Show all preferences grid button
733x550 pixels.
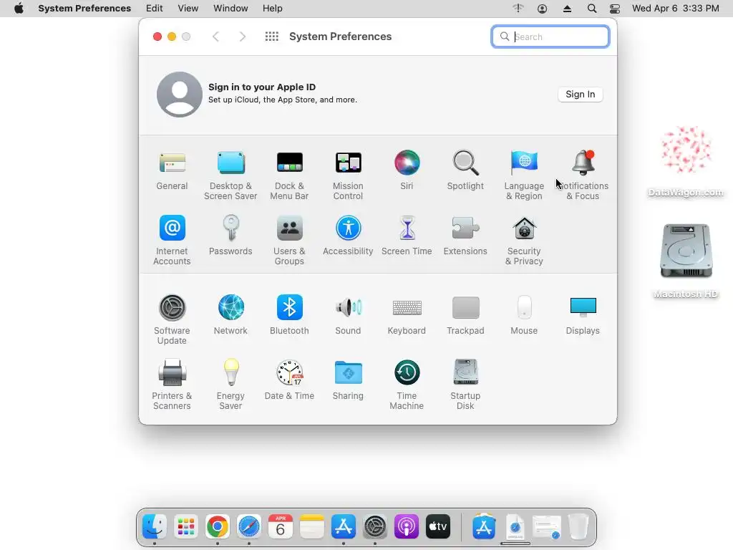point(271,37)
